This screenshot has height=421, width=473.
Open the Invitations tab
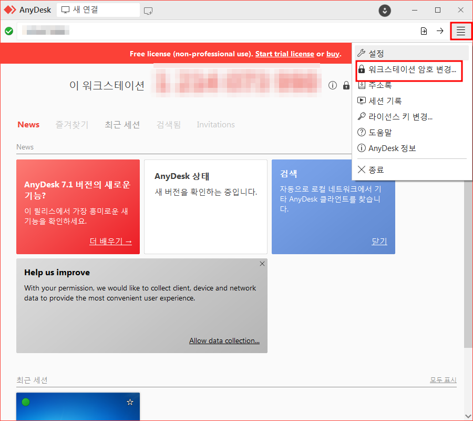coord(215,124)
